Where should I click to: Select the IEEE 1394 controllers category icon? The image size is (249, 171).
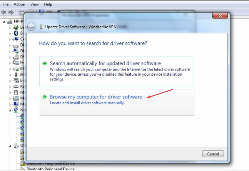16,75
